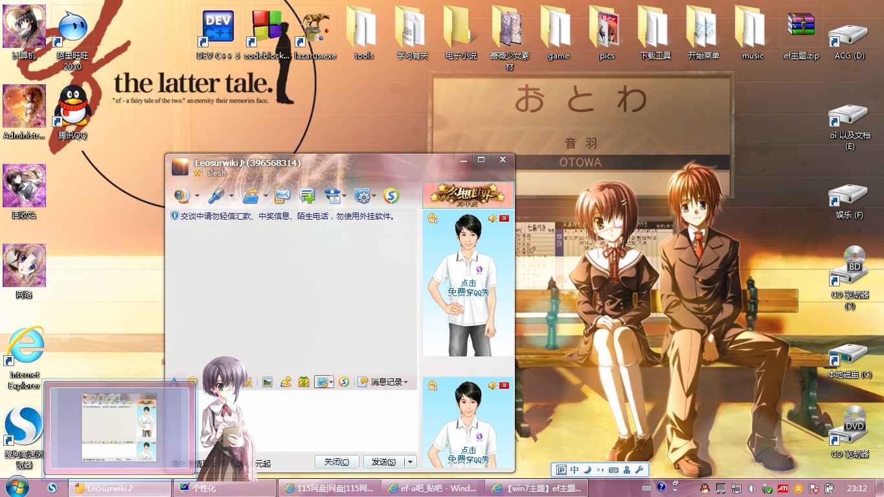Switch to the 个性化 taskbar window
This screenshot has width=884, height=497.
click(x=224, y=488)
